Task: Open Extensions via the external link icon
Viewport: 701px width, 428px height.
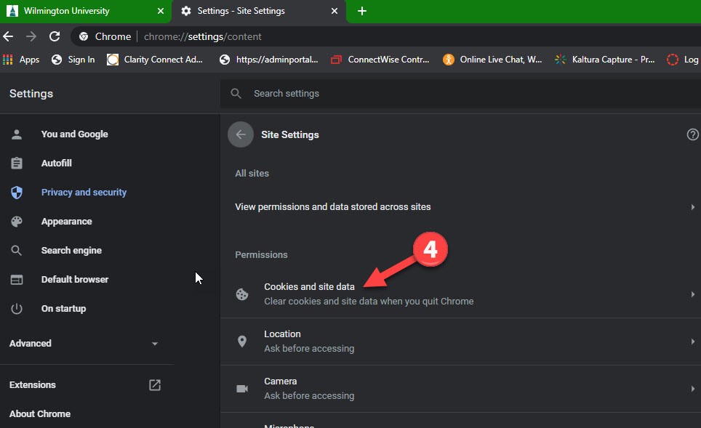Action: point(155,385)
